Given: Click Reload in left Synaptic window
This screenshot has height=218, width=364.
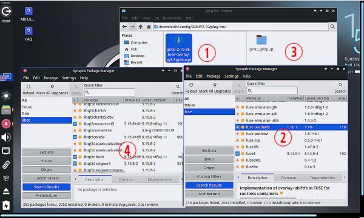Looking at the screenshot, I should tap(29, 90).
